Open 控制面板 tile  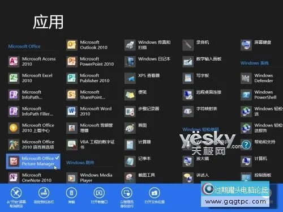(x=256, y=177)
